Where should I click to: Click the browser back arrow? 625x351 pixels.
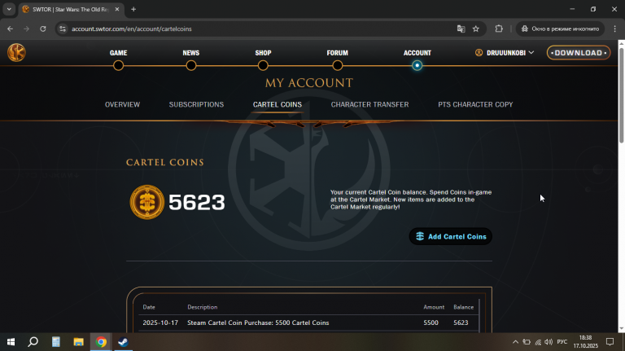pyautogui.click(x=10, y=29)
